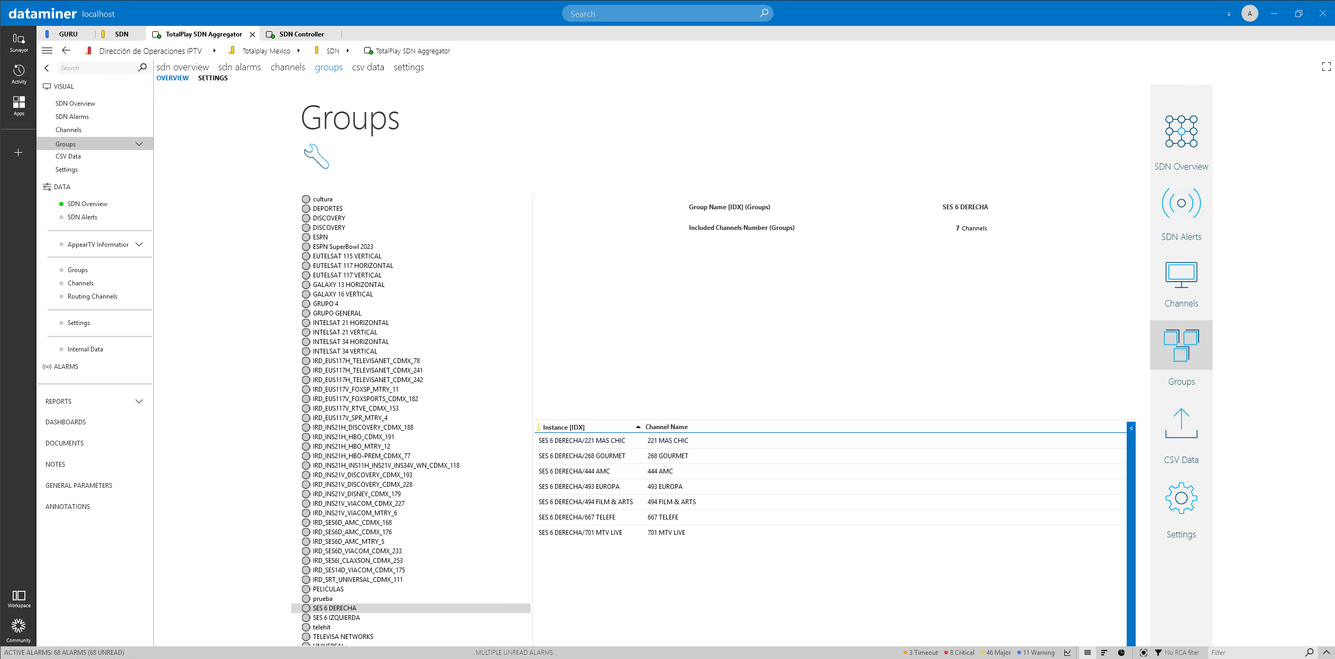Select INTELSAT 34 VERTICAL radio button
This screenshot has width=1335, height=659.
(306, 351)
